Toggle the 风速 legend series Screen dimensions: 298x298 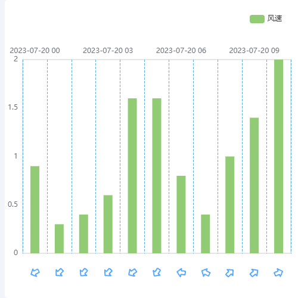pyautogui.click(x=266, y=18)
